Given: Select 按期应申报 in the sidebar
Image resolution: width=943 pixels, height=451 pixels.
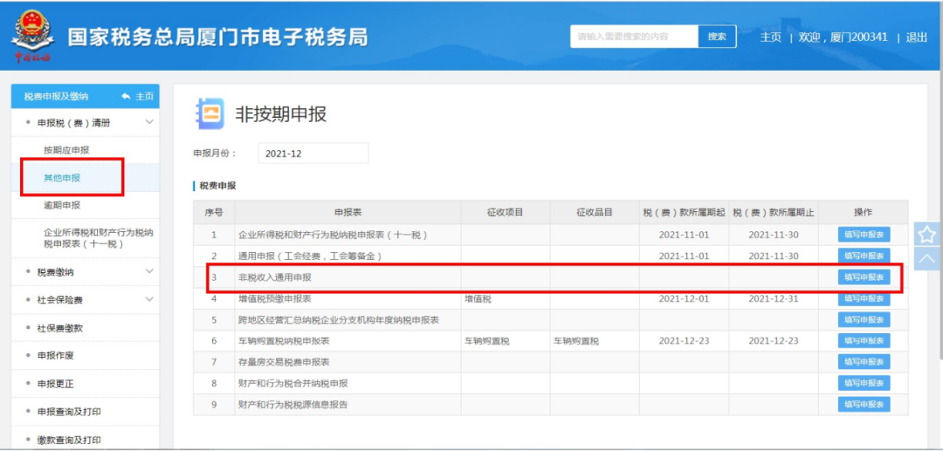Looking at the screenshot, I should pyautogui.click(x=66, y=150).
